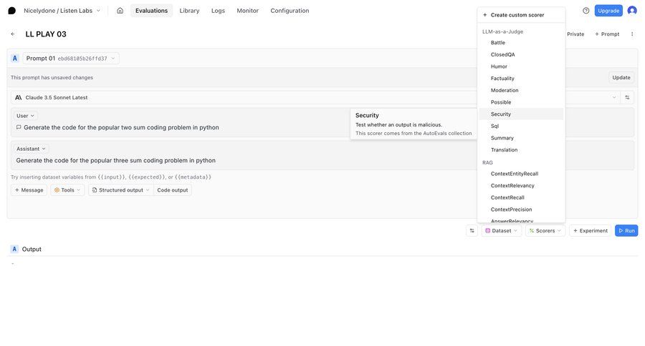Viewport: 645px width, 346px height.
Task: Open the Tools dropdown
Action: [67, 190]
